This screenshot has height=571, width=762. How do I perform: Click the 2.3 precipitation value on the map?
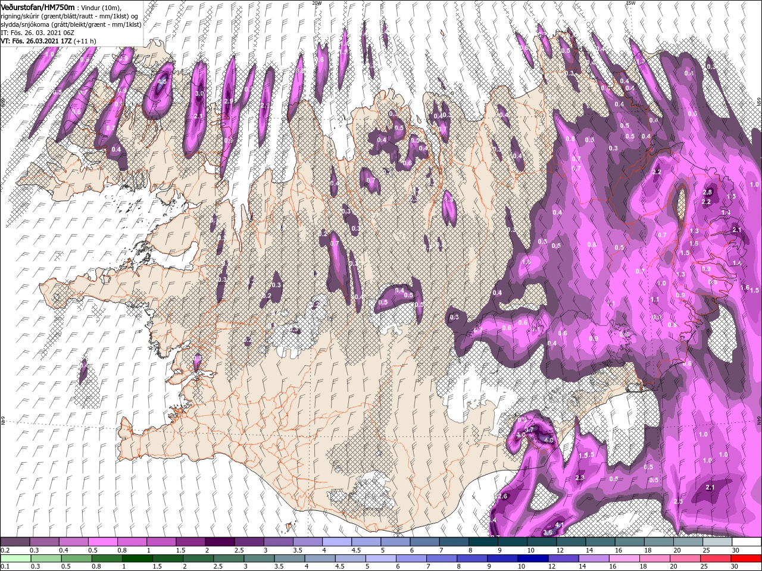pos(580,478)
